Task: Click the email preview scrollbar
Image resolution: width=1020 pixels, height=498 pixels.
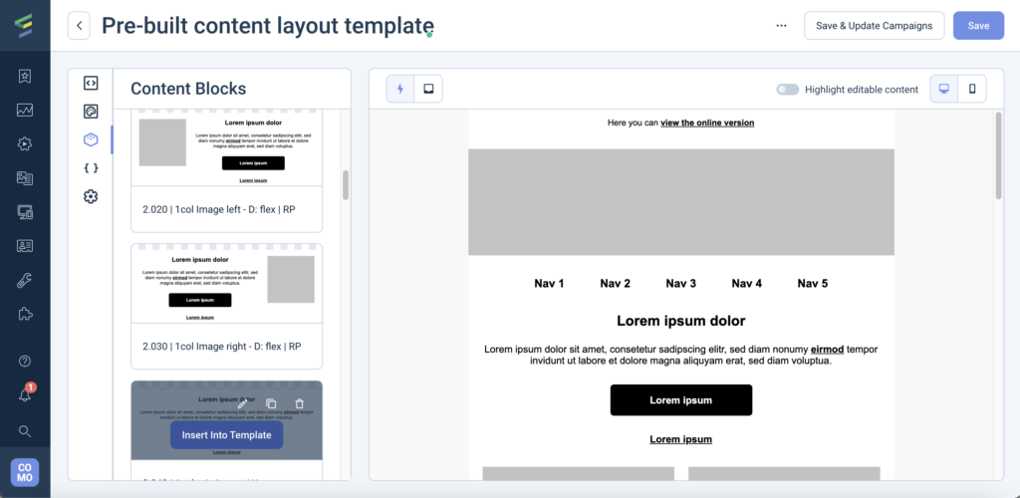Action: click(998, 156)
